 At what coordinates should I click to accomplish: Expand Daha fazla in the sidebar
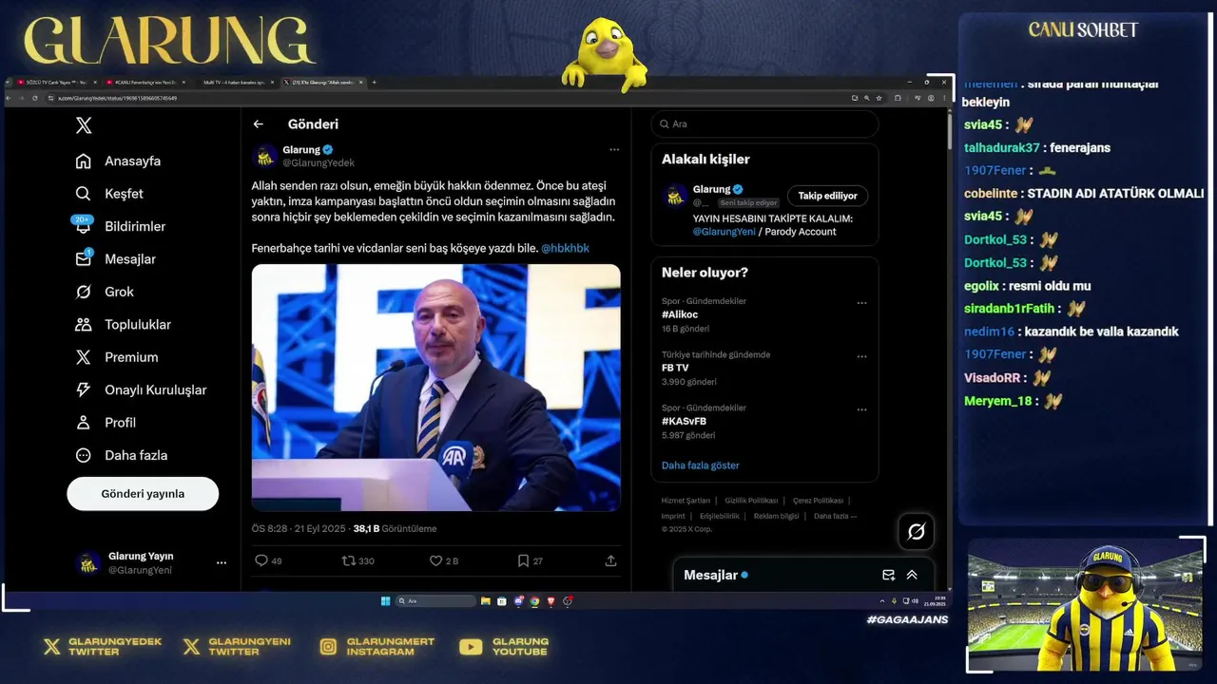pos(121,455)
